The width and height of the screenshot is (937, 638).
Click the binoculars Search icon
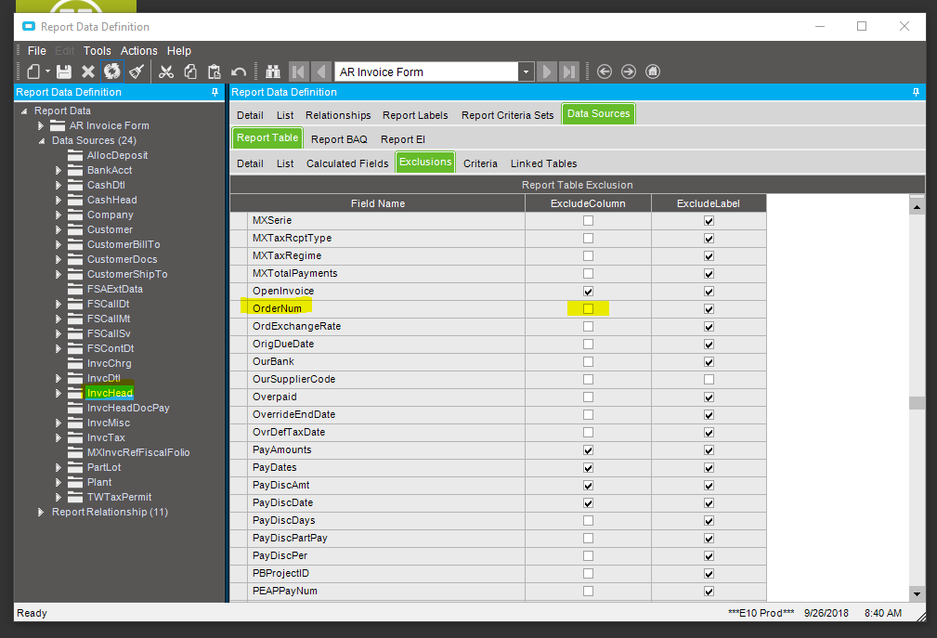273,72
